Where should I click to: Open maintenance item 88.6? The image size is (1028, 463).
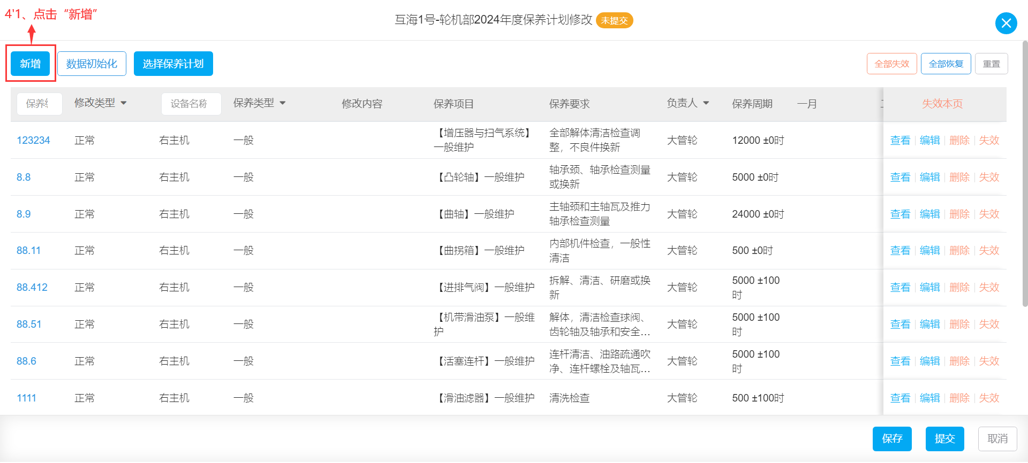[x=26, y=361]
